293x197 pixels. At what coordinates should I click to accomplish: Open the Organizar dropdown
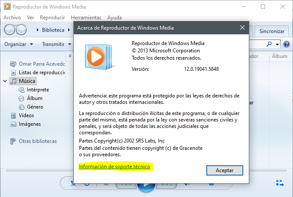click(19, 44)
